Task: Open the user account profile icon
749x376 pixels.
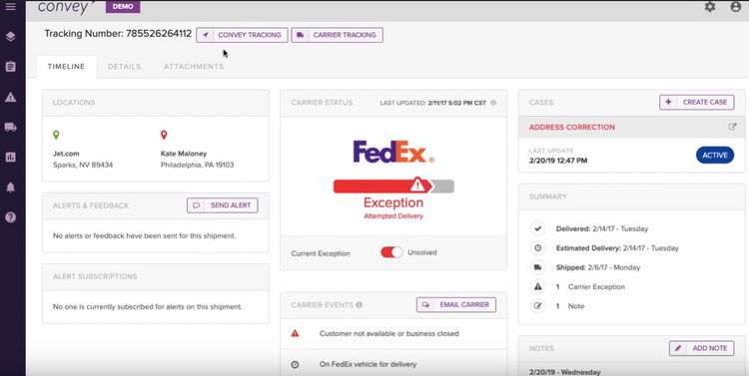Action: (736, 7)
